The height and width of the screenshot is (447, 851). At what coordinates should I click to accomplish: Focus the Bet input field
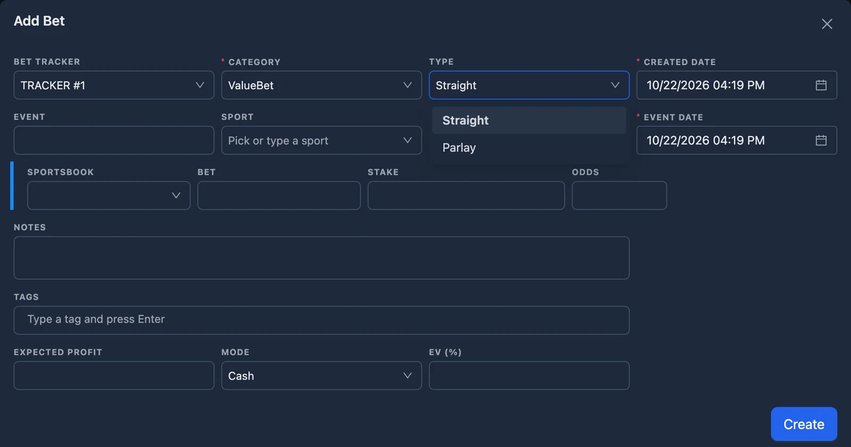pos(279,195)
